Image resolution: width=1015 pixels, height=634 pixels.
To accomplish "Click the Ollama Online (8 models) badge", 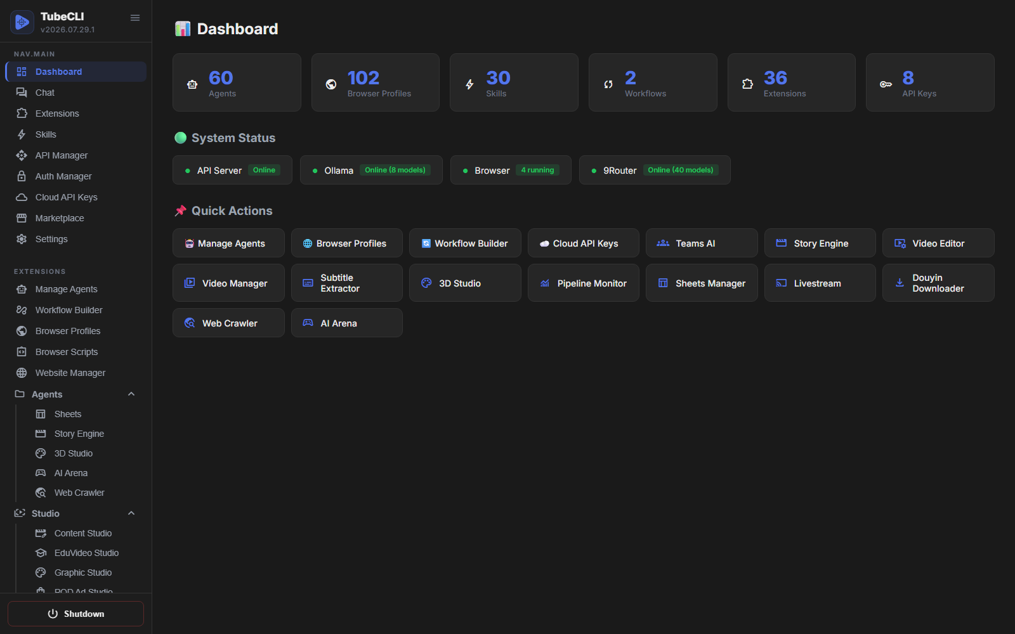I will (x=395, y=170).
